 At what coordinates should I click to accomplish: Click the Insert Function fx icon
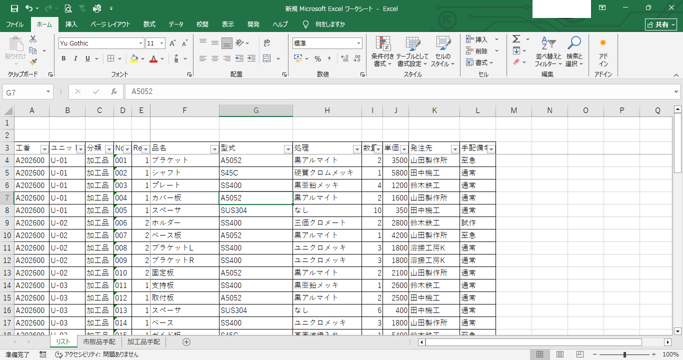pyautogui.click(x=114, y=92)
